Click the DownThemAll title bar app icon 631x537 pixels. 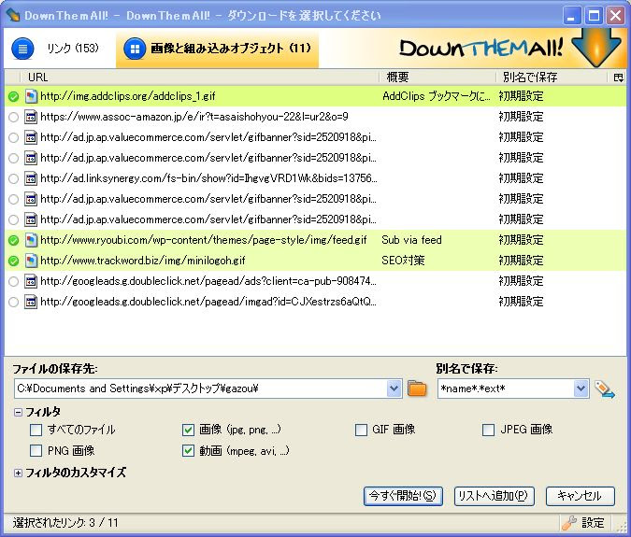click(x=13, y=15)
